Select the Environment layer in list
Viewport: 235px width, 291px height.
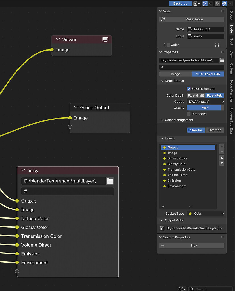pos(188,186)
